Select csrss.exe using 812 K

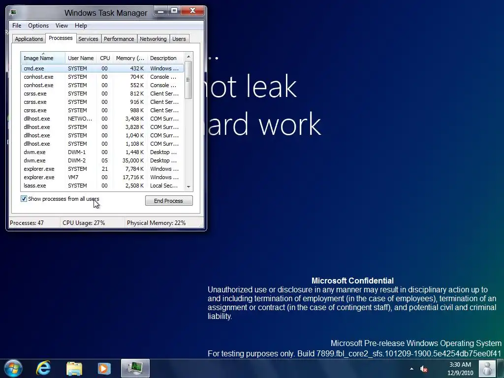tap(102, 94)
